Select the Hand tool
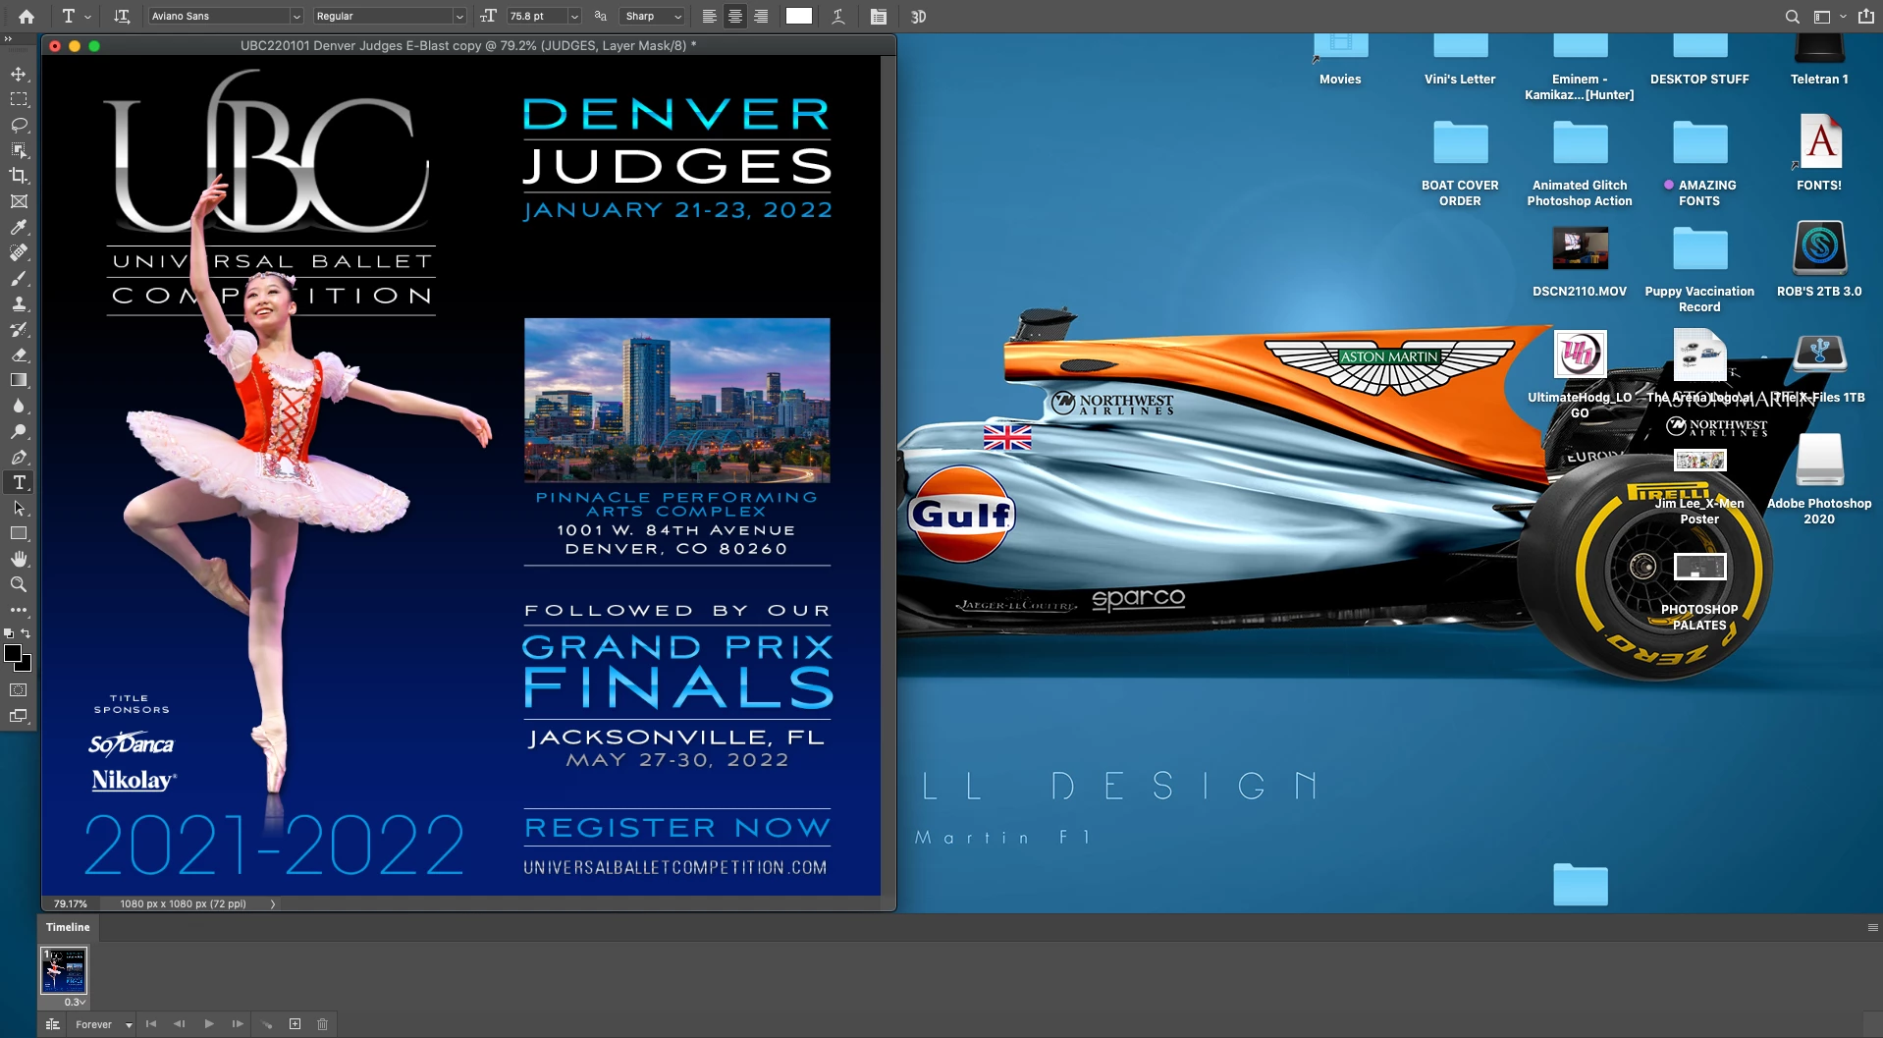The image size is (1883, 1038). pyautogui.click(x=19, y=559)
